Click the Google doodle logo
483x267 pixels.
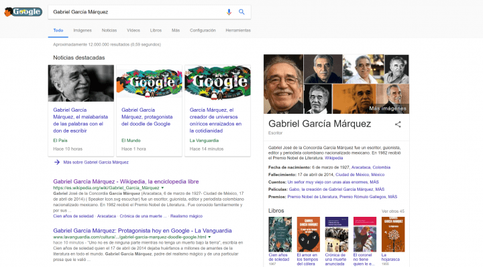[23, 12]
